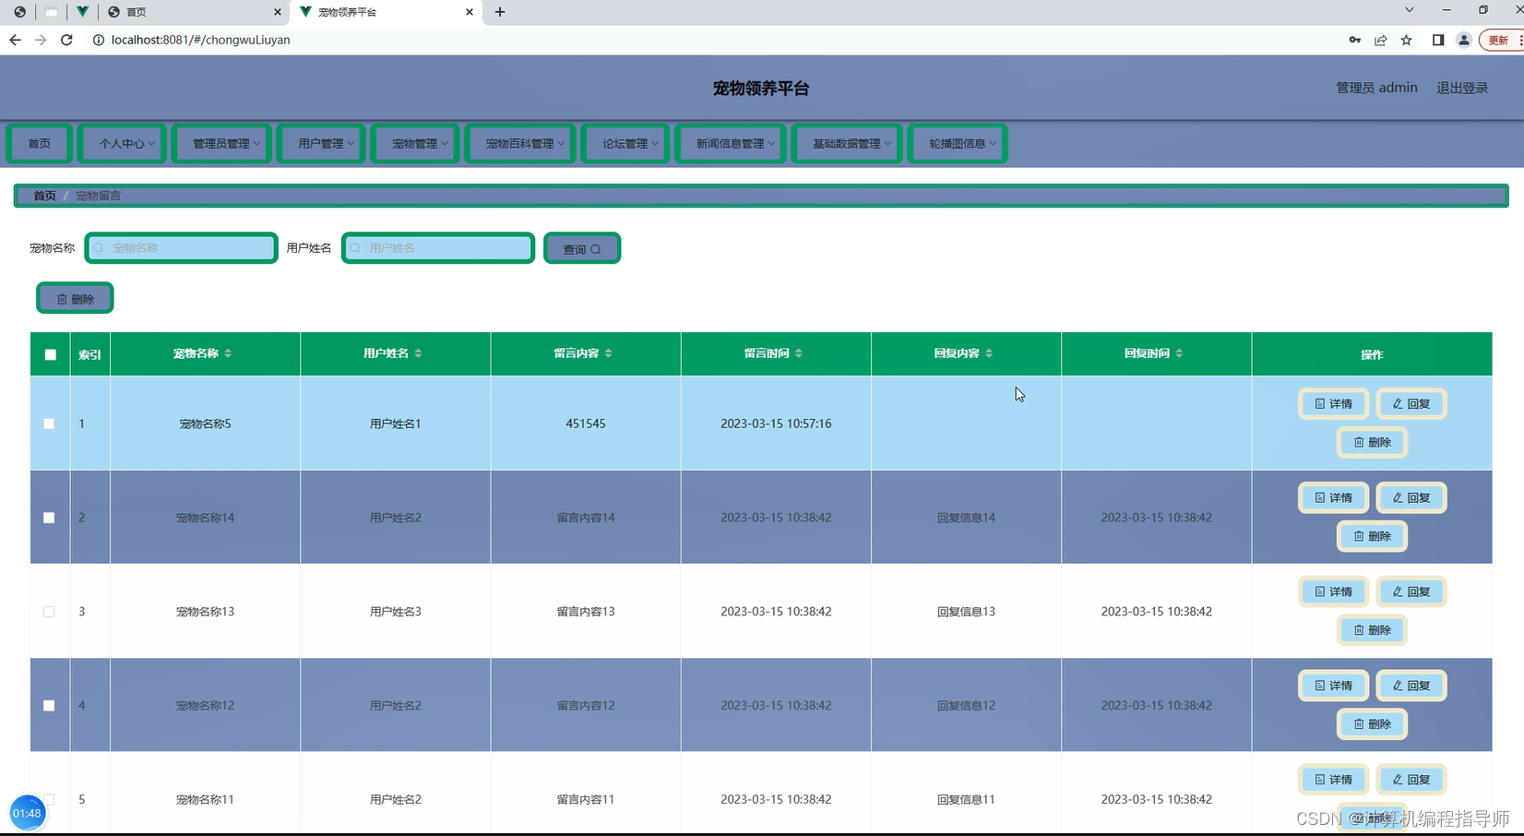Open the browser profile avatar icon

click(x=1463, y=40)
